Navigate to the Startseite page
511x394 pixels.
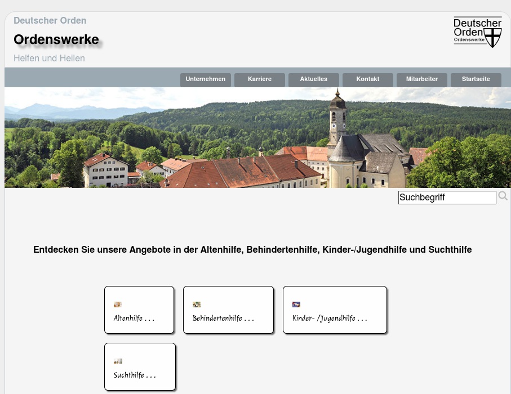click(x=476, y=79)
